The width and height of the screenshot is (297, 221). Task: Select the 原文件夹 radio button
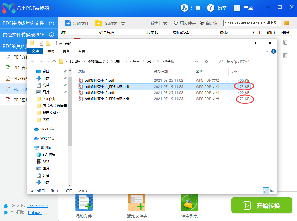click(176, 23)
